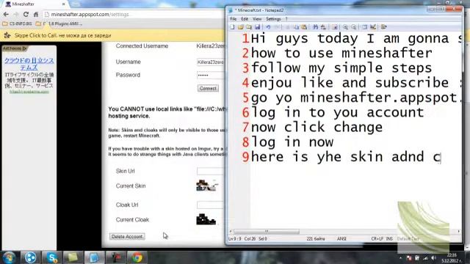The width and height of the screenshot is (470, 264).
Task: Open Skype from the taskbar
Action: pos(51,257)
